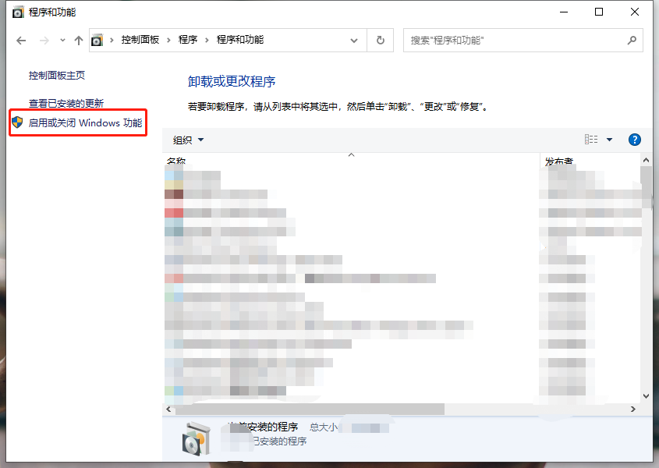Open the 组织 dropdown menu
The height and width of the screenshot is (468, 659).
188,140
